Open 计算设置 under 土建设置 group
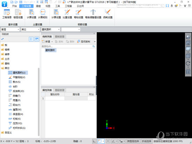This screenshot has width=192, height=144. (x=31, y=14)
